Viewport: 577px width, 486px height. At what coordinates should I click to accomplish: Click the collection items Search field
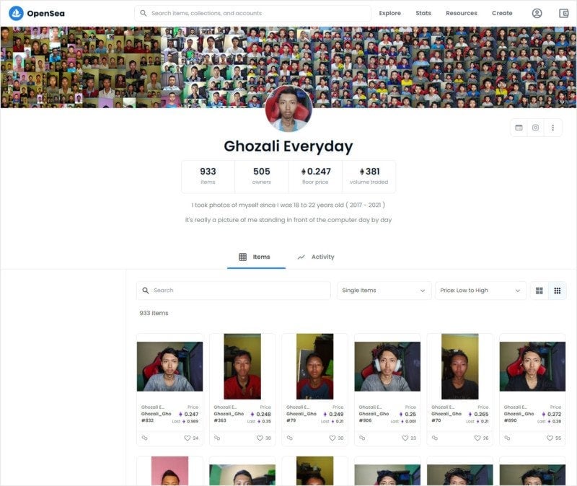click(x=233, y=291)
